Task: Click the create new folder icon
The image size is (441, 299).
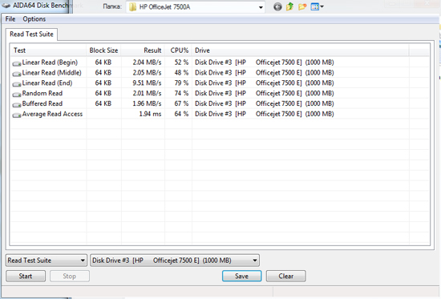Action: point(302,6)
